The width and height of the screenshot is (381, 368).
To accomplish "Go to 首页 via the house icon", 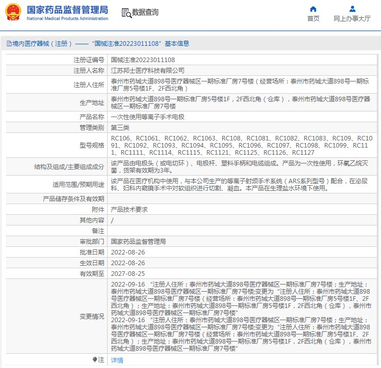I will [313, 9].
